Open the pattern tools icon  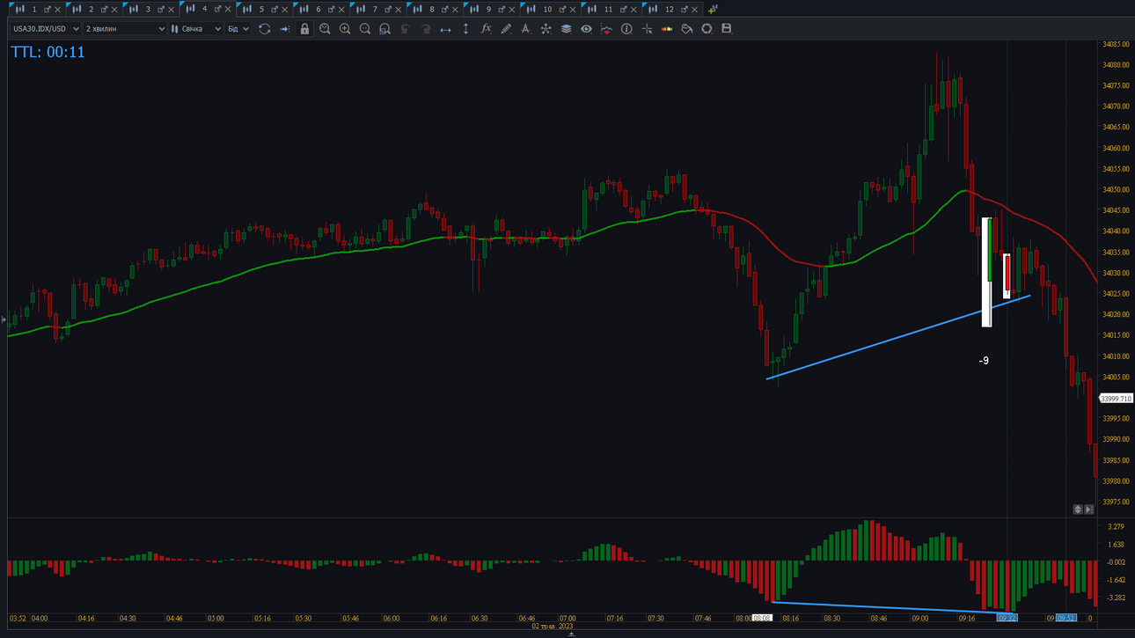pos(546,29)
